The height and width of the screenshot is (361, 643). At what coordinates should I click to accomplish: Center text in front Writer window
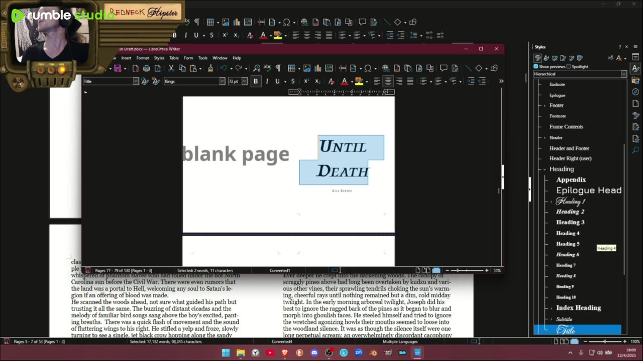click(x=388, y=81)
